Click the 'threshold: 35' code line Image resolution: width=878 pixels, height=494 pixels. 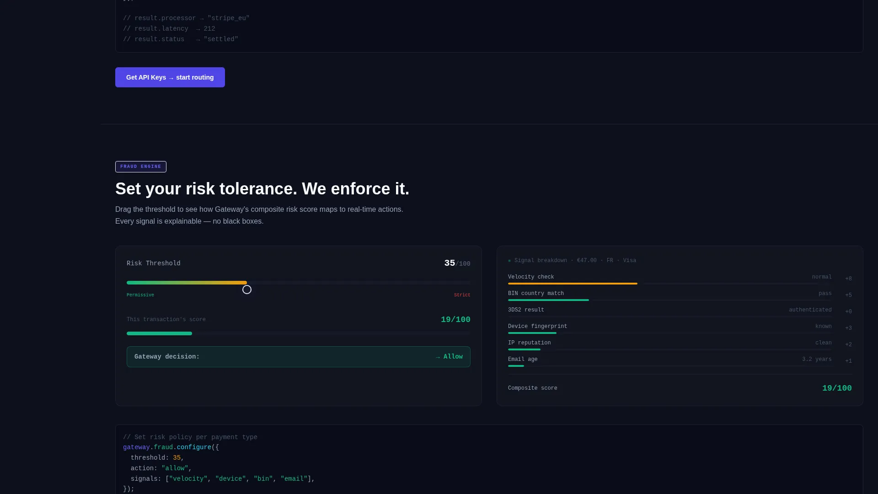[x=157, y=458]
